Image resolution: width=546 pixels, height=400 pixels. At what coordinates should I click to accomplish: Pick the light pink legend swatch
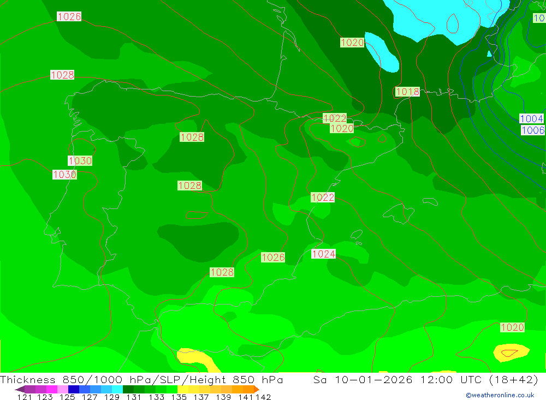[63, 389]
